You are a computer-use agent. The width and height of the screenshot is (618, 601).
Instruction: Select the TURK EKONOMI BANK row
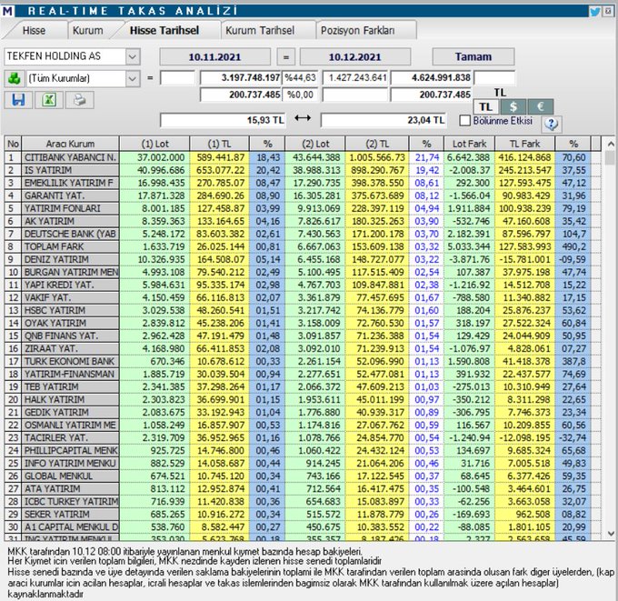[303, 362]
